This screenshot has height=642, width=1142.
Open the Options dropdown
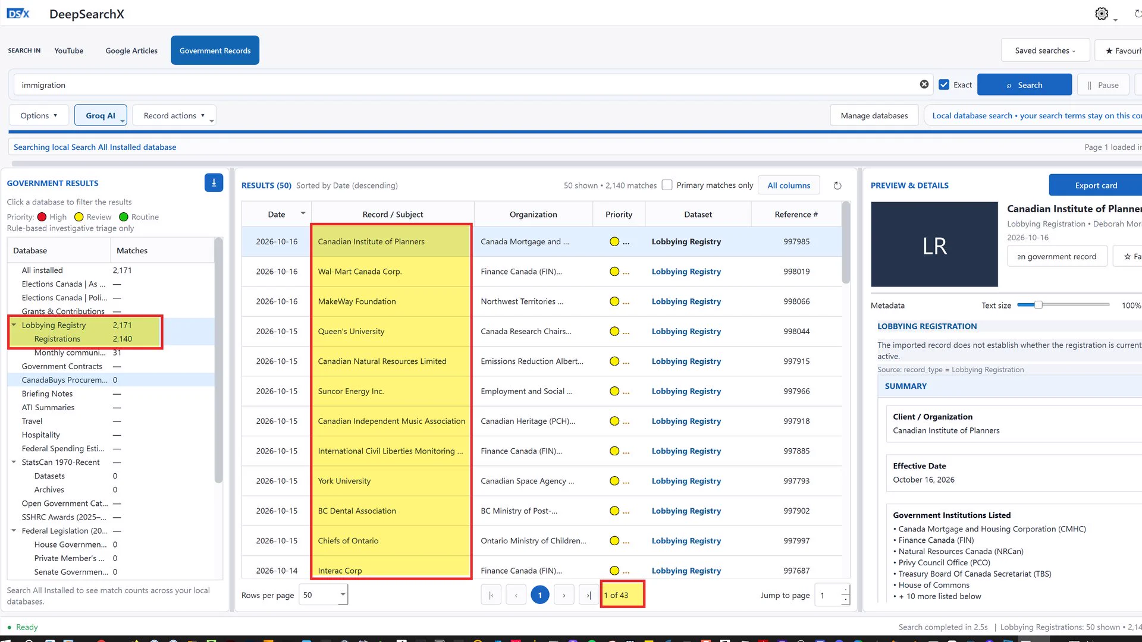(x=39, y=115)
